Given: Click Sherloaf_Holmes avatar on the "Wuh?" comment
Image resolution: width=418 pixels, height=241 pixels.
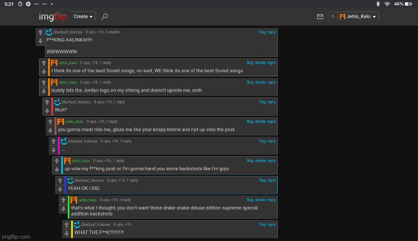Looking at the screenshot, I should 57,102.
